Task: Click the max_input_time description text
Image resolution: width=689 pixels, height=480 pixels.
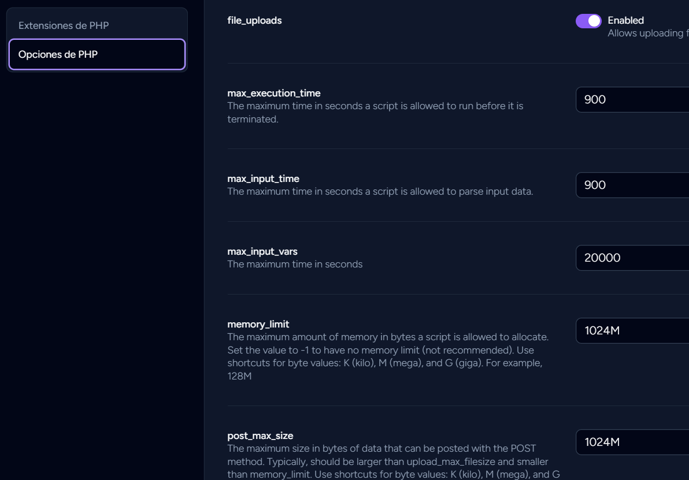Action: (380, 191)
